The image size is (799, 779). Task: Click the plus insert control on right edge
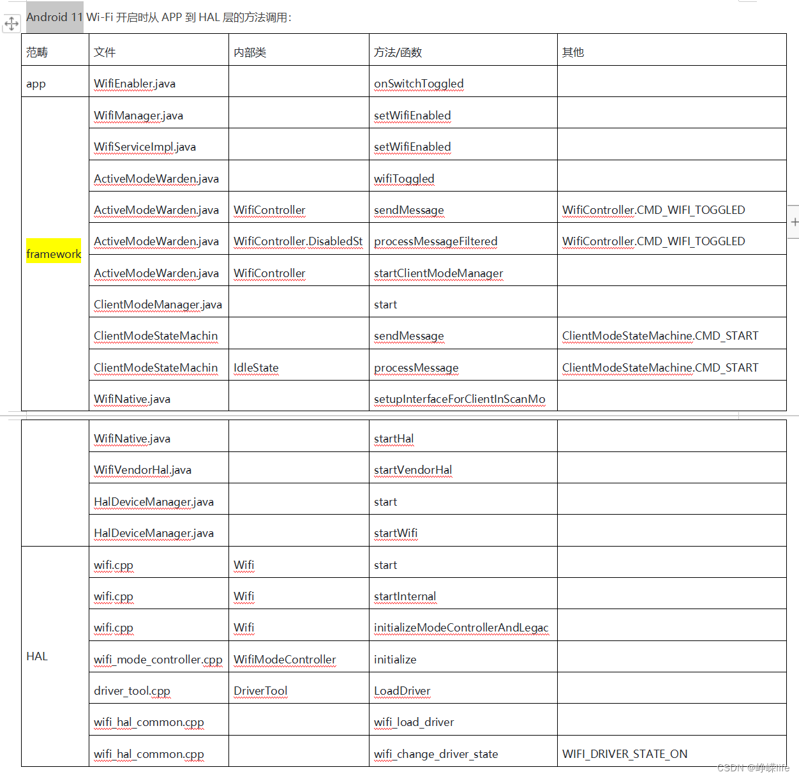pyautogui.click(x=794, y=222)
